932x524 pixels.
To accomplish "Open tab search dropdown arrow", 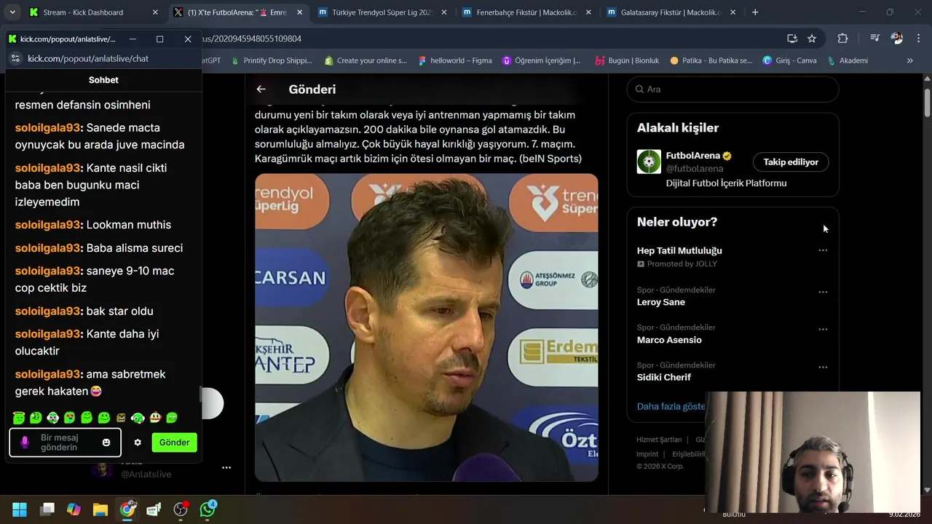I will click(12, 12).
